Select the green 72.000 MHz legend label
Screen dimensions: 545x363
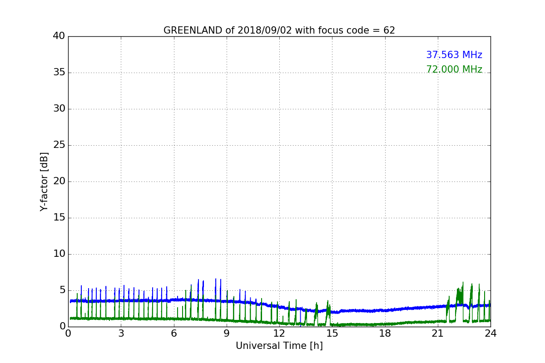coord(454,69)
